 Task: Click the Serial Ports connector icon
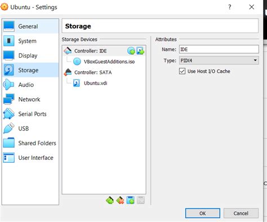pyautogui.click(x=8, y=114)
